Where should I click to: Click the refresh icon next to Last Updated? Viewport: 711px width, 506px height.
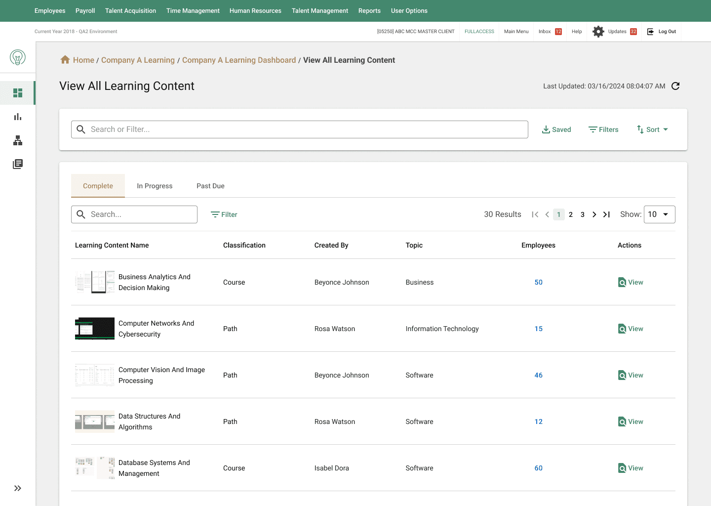pyautogui.click(x=675, y=86)
